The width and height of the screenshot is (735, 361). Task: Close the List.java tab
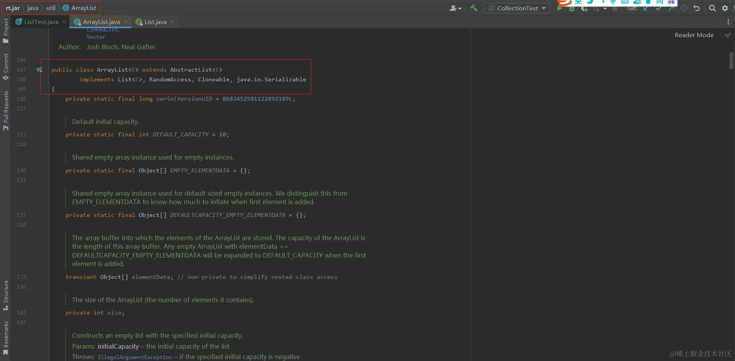pos(172,22)
